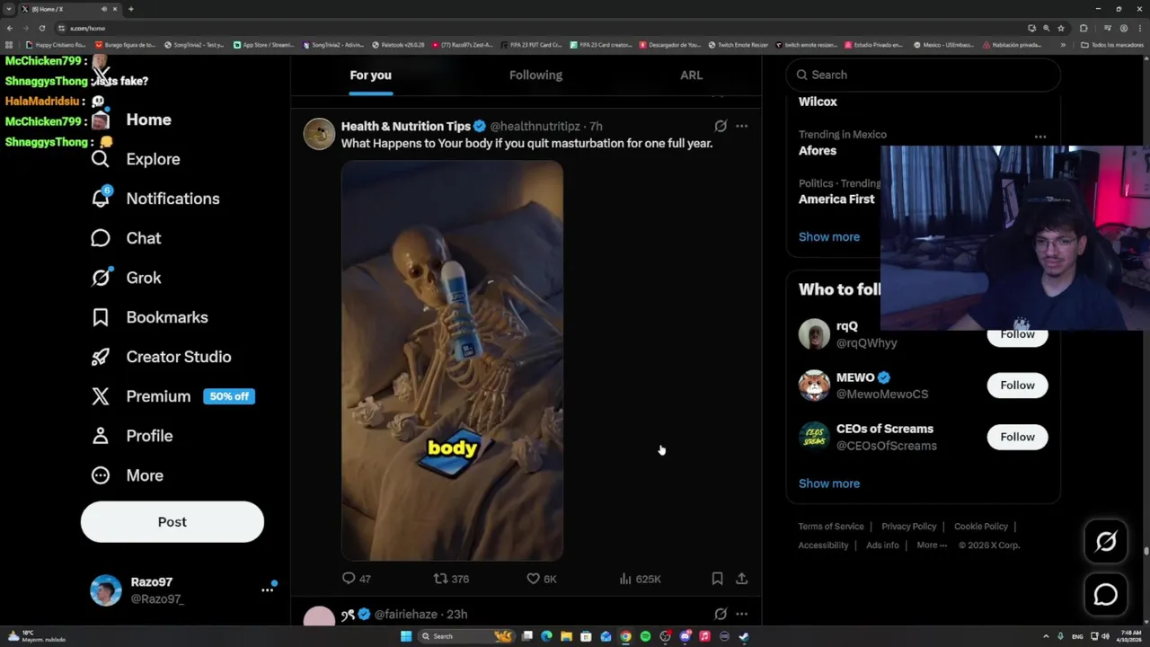Open the Twitch Emote Resizer bookmark
Screen dimensions: 1150x647
coord(739,45)
